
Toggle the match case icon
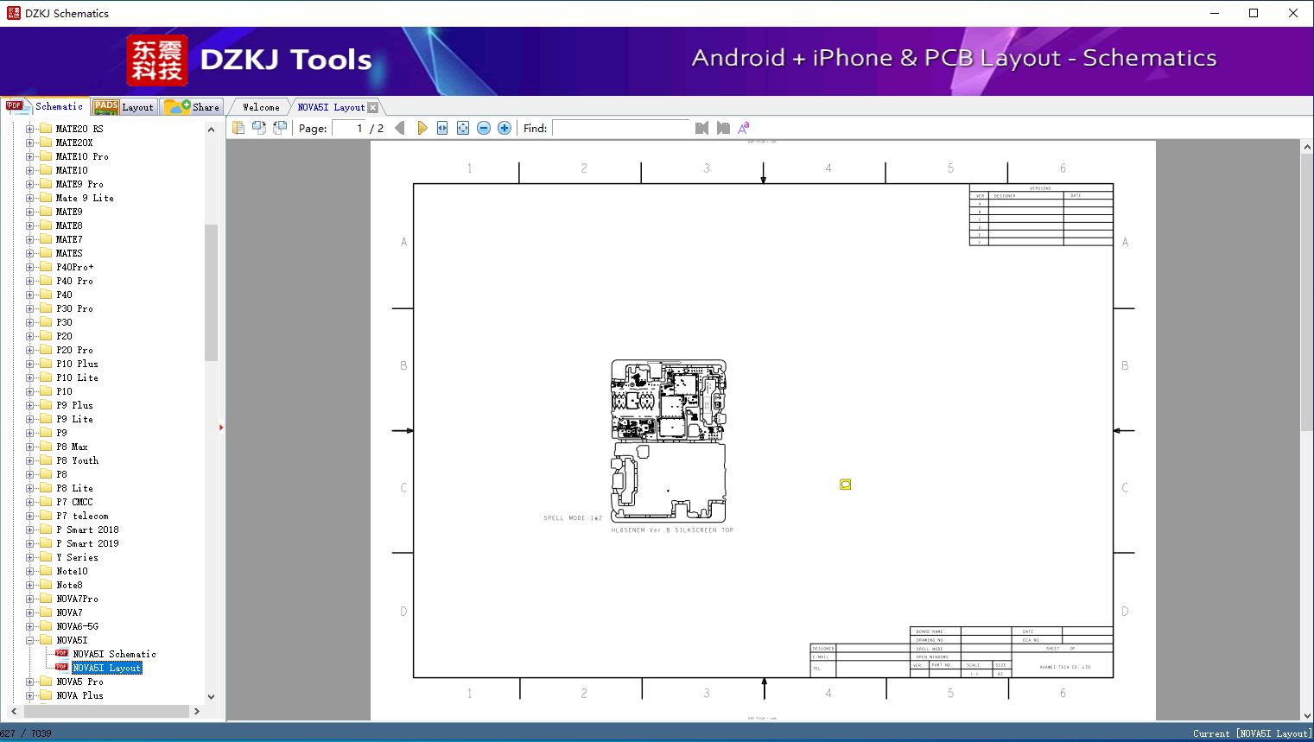point(744,128)
